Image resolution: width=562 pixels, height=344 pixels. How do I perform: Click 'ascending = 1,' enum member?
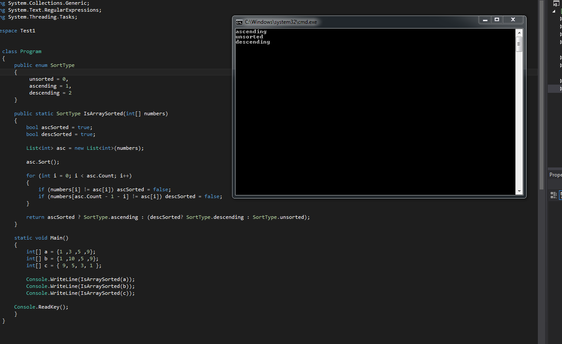click(x=50, y=86)
